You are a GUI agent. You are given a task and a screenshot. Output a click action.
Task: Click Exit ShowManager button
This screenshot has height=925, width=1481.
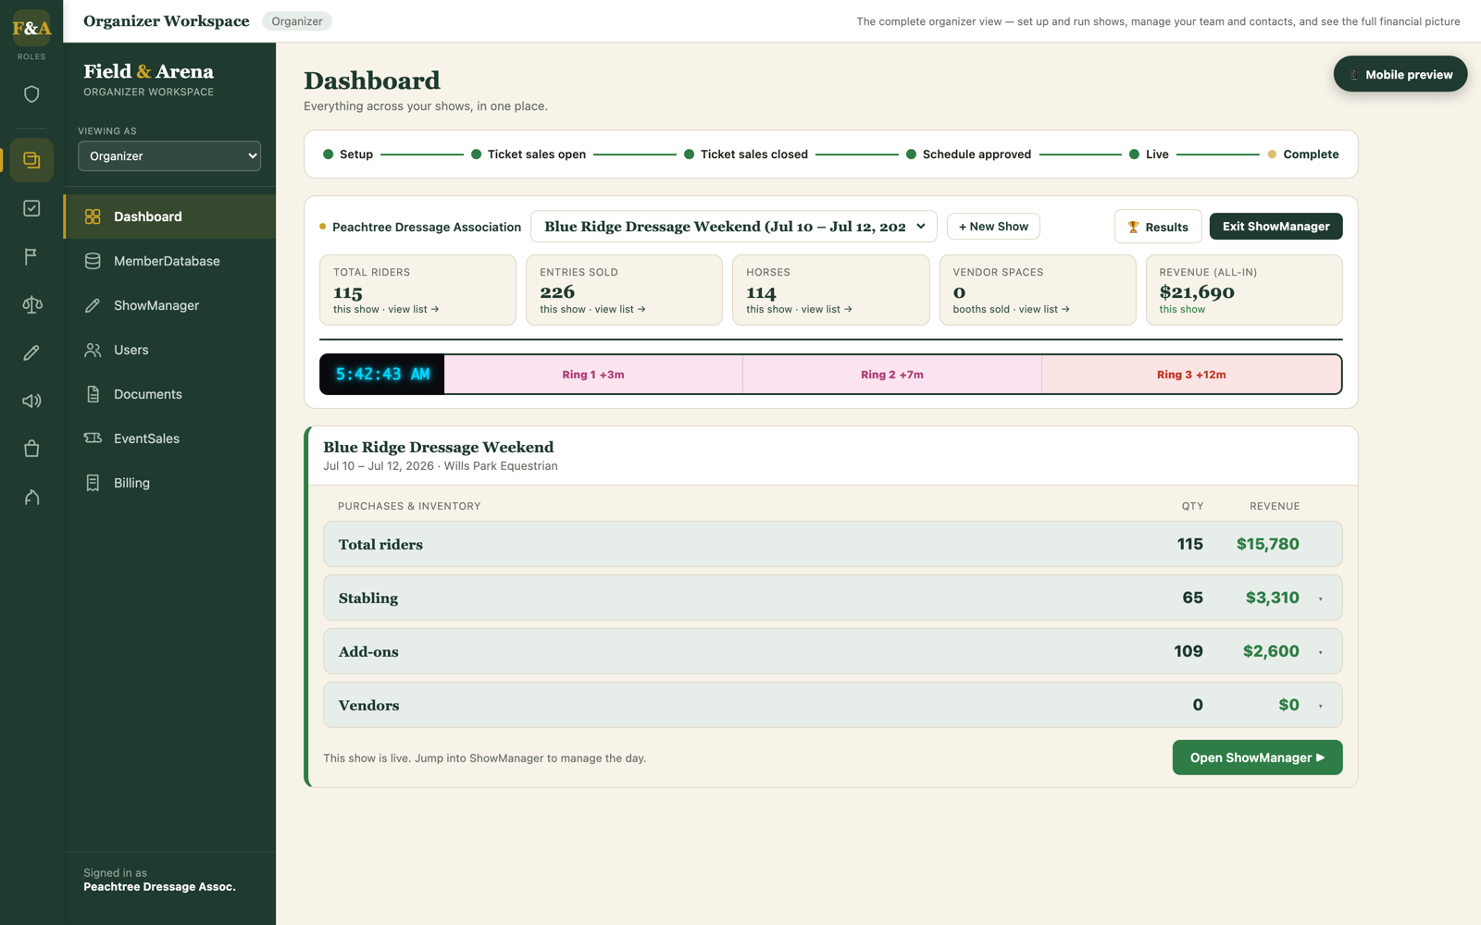click(x=1276, y=227)
